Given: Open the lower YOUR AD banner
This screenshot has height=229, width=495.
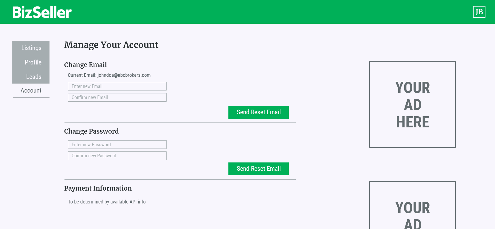Looking at the screenshot, I should coord(412,205).
